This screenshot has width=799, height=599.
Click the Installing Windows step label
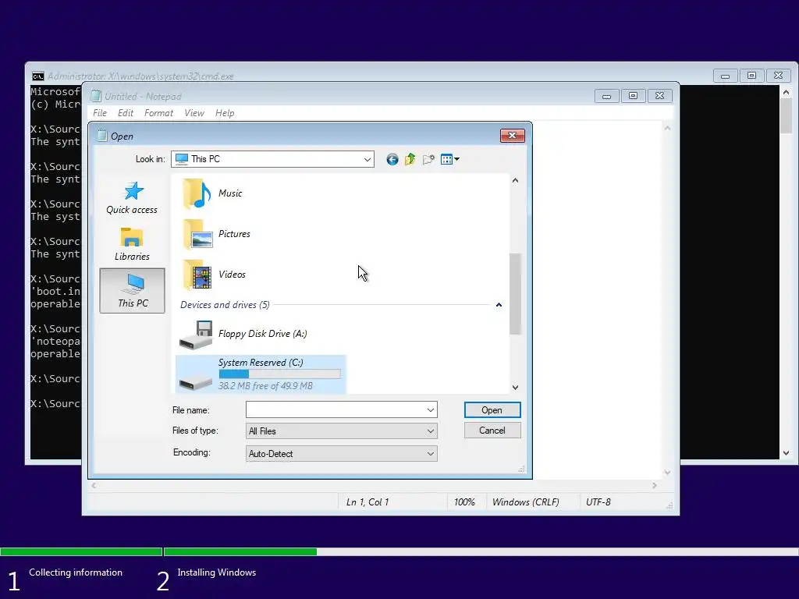217,572
